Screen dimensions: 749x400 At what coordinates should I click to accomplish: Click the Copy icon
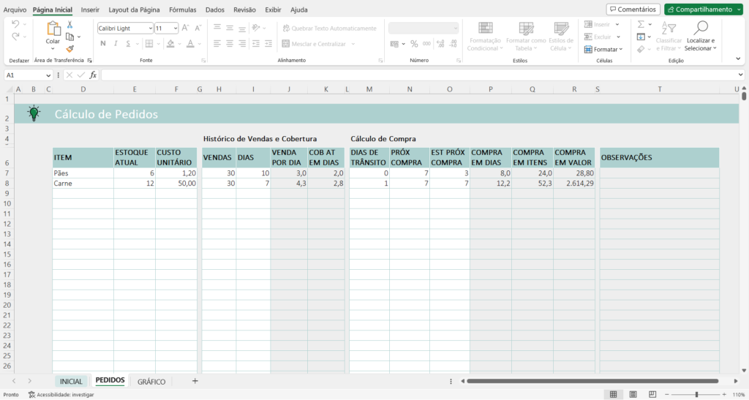pyautogui.click(x=69, y=37)
